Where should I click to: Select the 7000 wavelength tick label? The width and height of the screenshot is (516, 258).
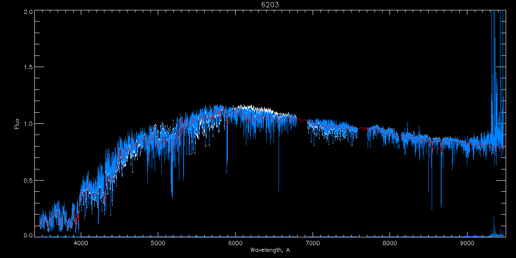pyautogui.click(x=313, y=243)
